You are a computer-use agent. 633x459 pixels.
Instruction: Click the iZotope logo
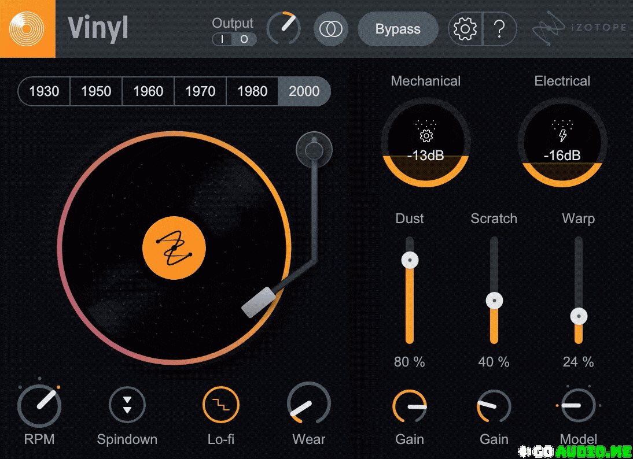point(579,29)
